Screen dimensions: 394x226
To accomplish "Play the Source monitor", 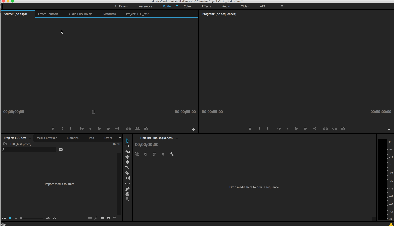I will pos(100,129).
